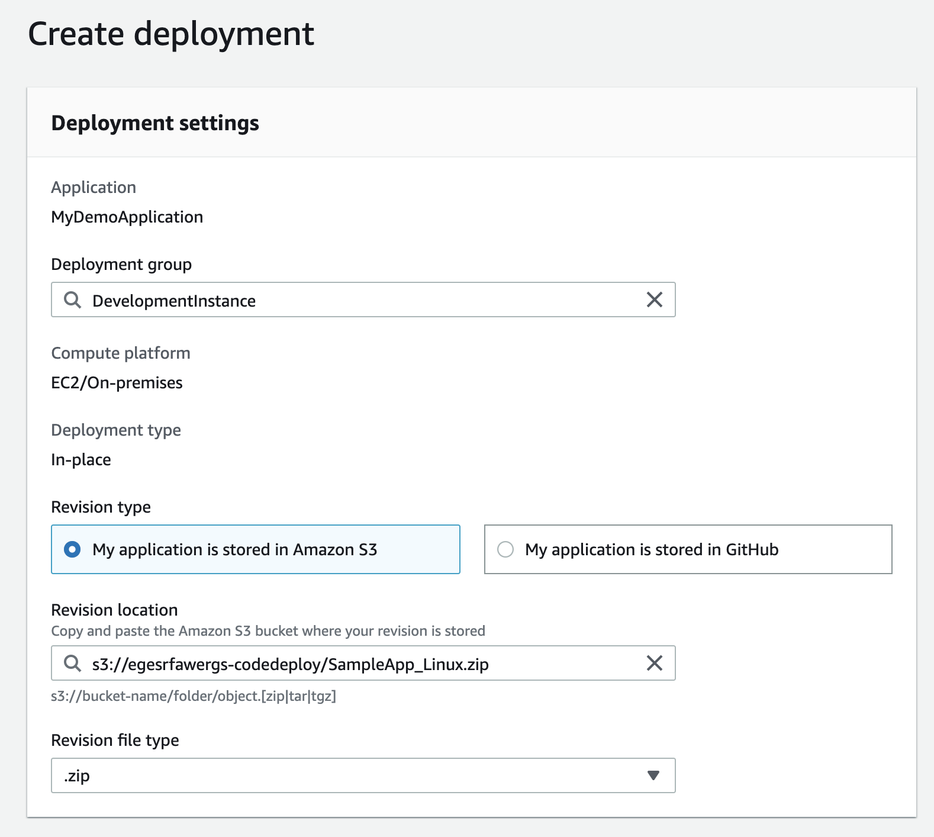Click the Copy and paste Amazon S3 bucket description
The width and height of the screenshot is (934, 837).
tap(268, 631)
